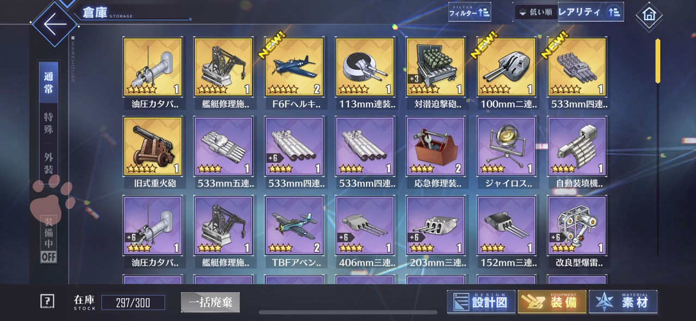
Task: Open the 設計図 blueprint category
Action: tap(481, 302)
